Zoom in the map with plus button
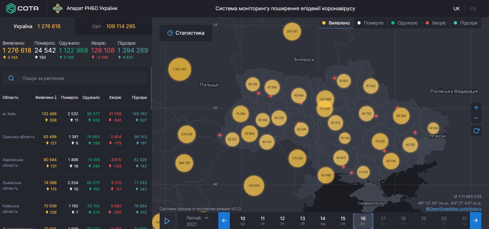 click(x=476, y=107)
